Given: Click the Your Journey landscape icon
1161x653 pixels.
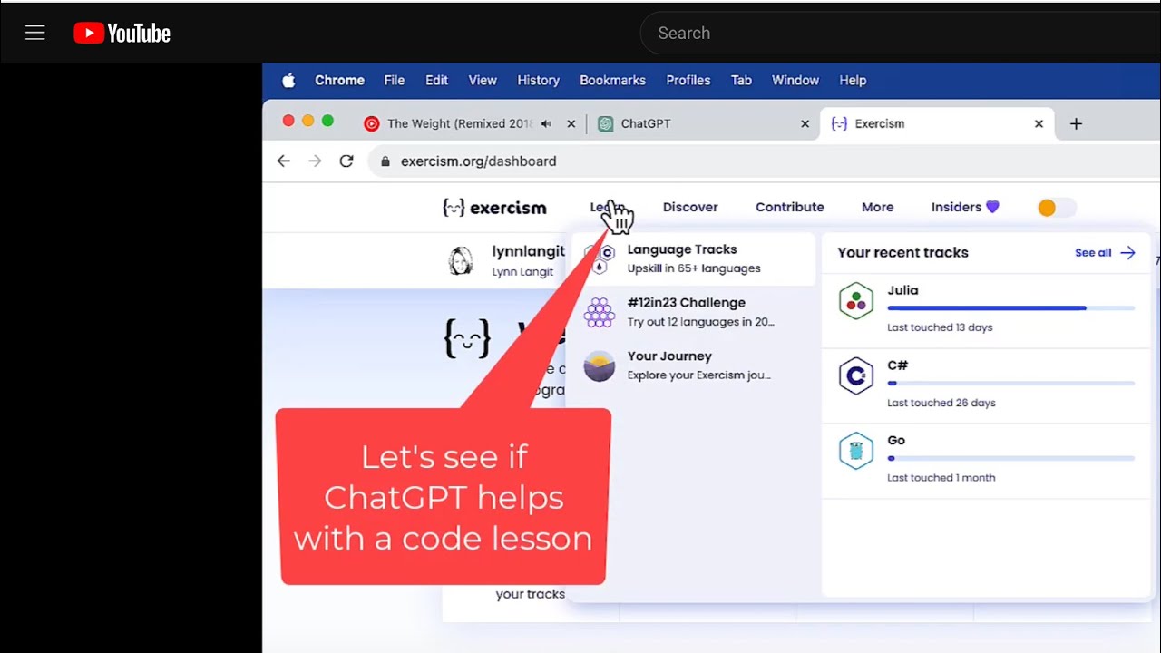Looking at the screenshot, I should point(599,366).
